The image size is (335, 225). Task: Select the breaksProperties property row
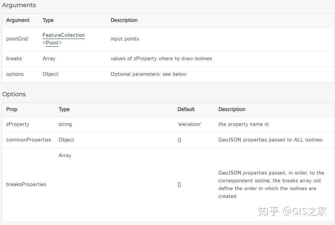26,184
